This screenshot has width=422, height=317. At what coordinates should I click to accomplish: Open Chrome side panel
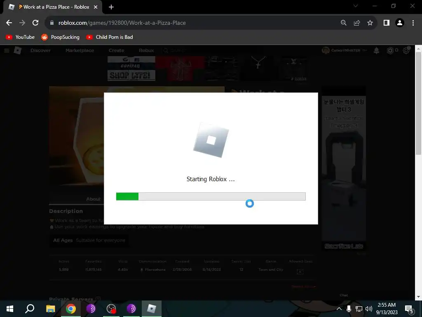(x=387, y=23)
